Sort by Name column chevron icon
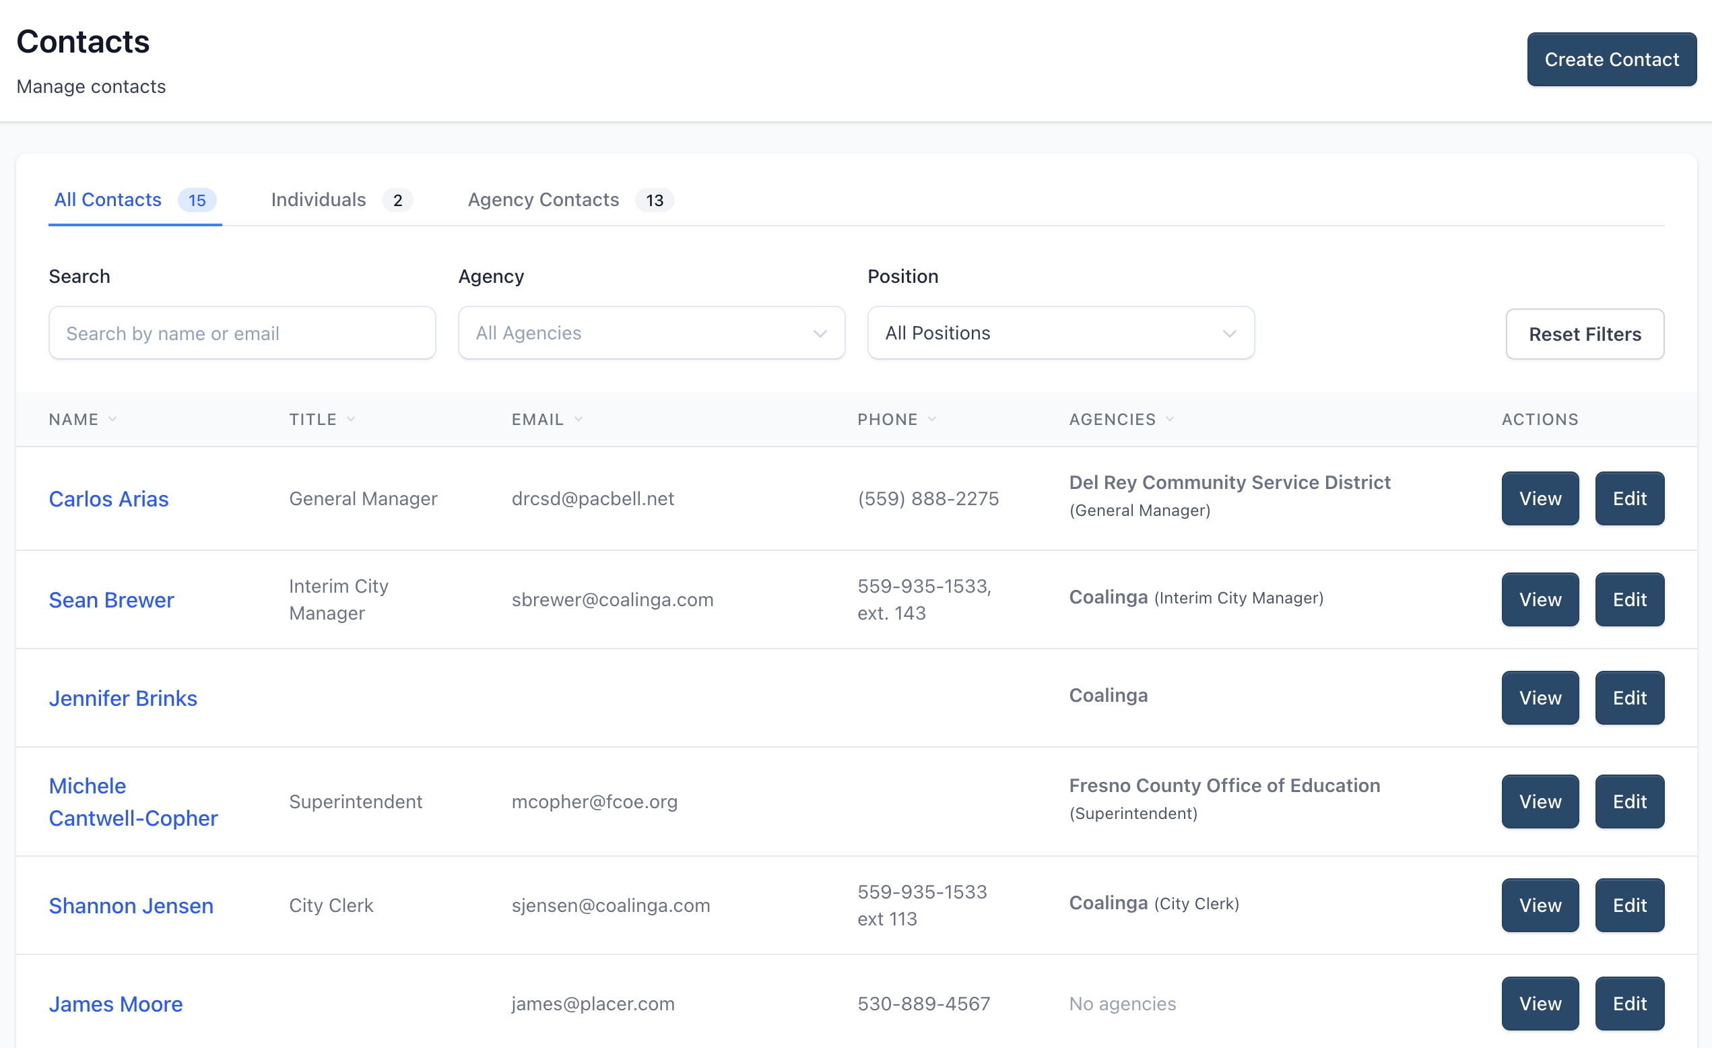This screenshot has height=1048, width=1712. (112, 419)
